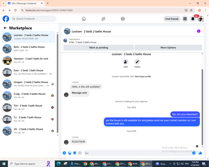
Task: Open the Facebook menu grid icon
Action: coord(185,19)
